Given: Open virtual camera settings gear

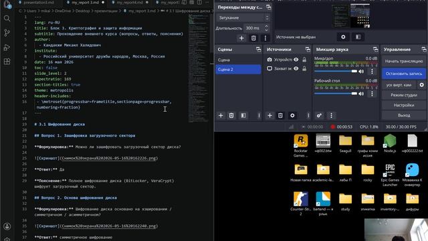Looking at the screenshot, I should [x=422, y=85].
